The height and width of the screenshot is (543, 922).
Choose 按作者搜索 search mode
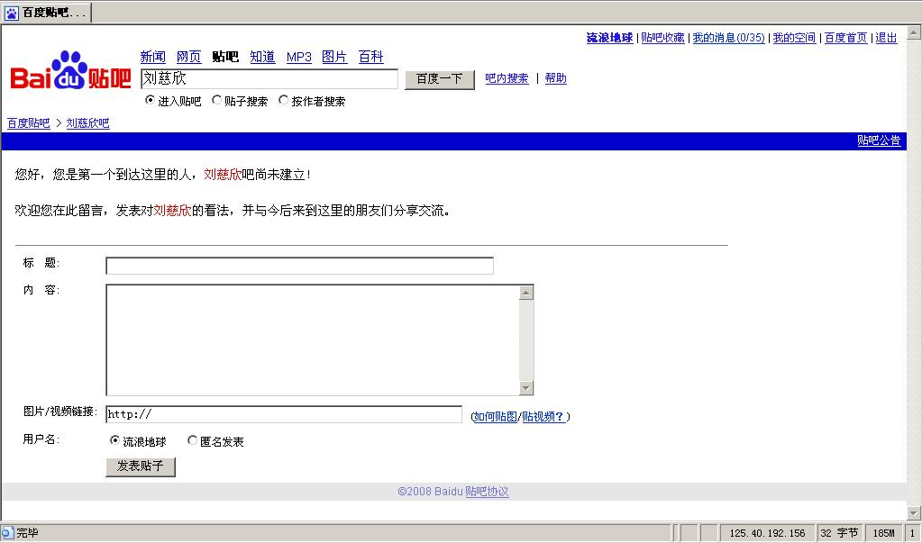pos(283,101)
